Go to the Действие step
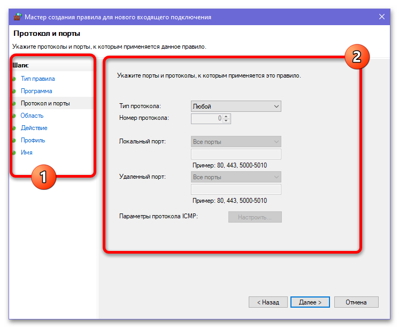 click(34, 128)
